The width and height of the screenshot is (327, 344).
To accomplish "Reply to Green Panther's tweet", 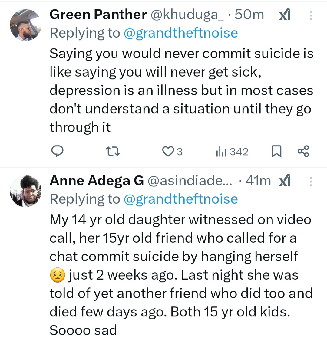I will click(56, 151).
